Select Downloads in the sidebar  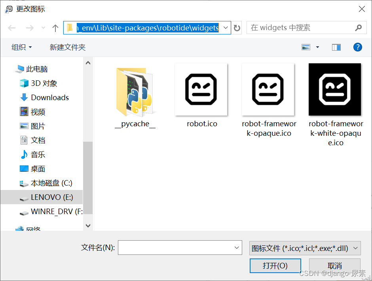pyautogui.click(x=50, y=97)
